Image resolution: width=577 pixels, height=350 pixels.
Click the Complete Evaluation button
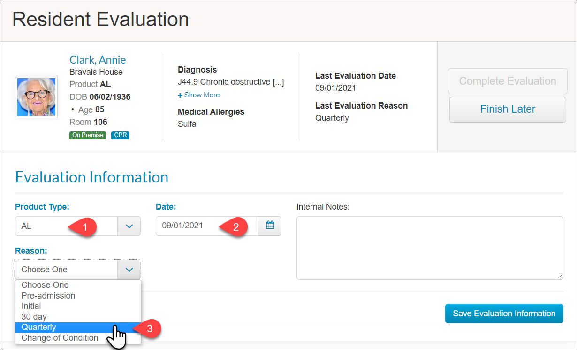[508, 81]
